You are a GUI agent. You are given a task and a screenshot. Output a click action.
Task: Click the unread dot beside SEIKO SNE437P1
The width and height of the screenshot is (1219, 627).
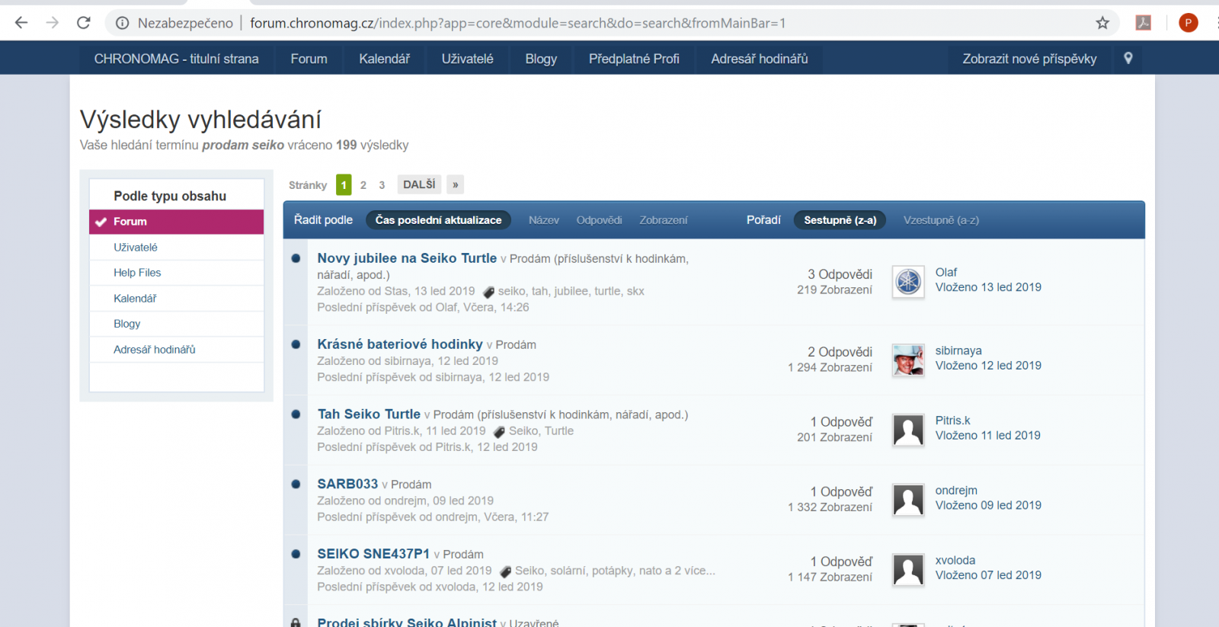pos(296,554)
